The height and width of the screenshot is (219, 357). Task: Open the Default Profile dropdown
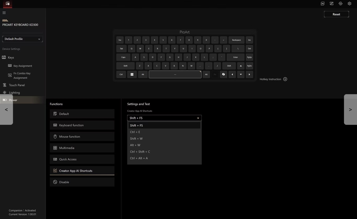(x=22, y=39)
